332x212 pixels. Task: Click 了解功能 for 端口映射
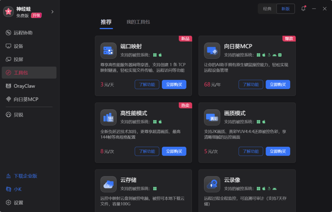point(147,85)
